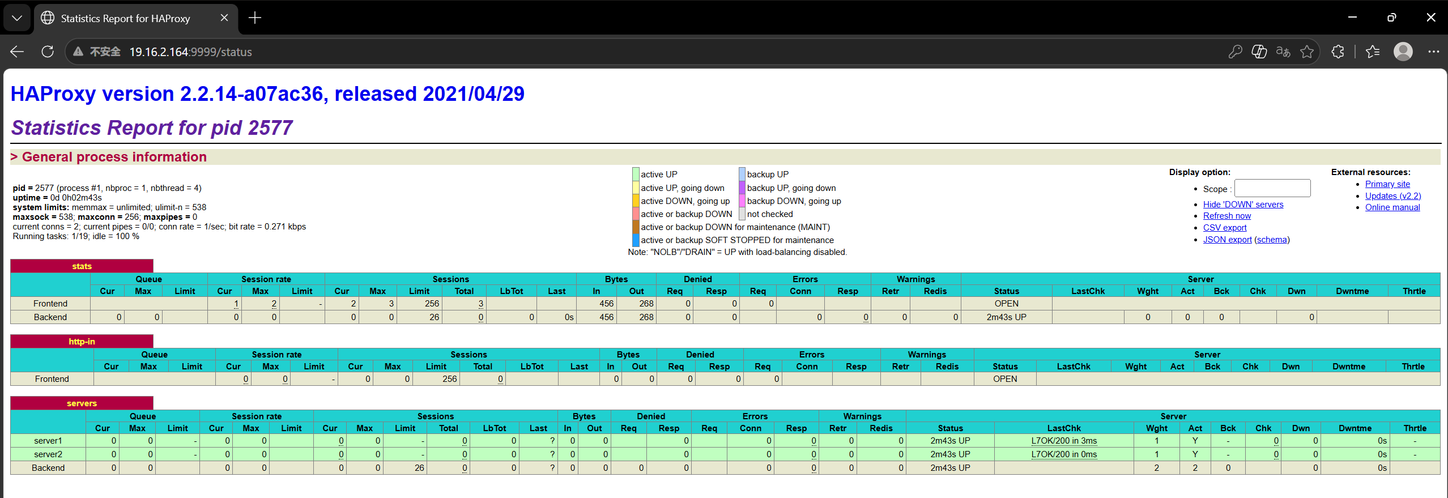Click the stats Backend row label

coord(50,317)
